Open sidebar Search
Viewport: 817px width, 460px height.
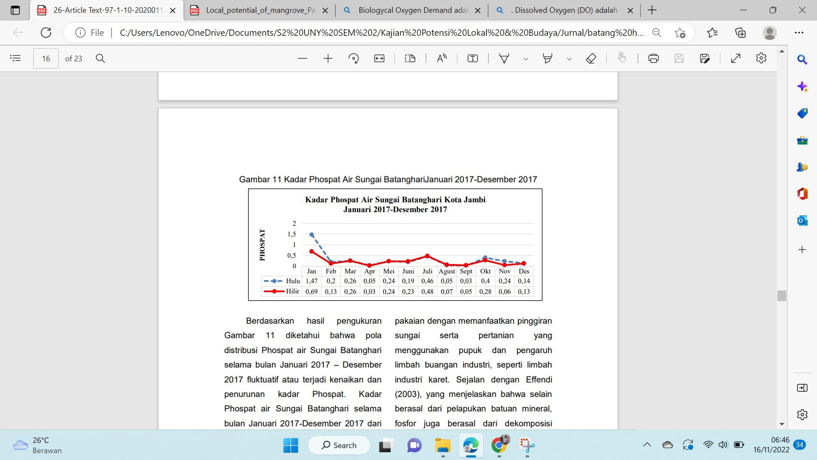click(x=802, y=60)
